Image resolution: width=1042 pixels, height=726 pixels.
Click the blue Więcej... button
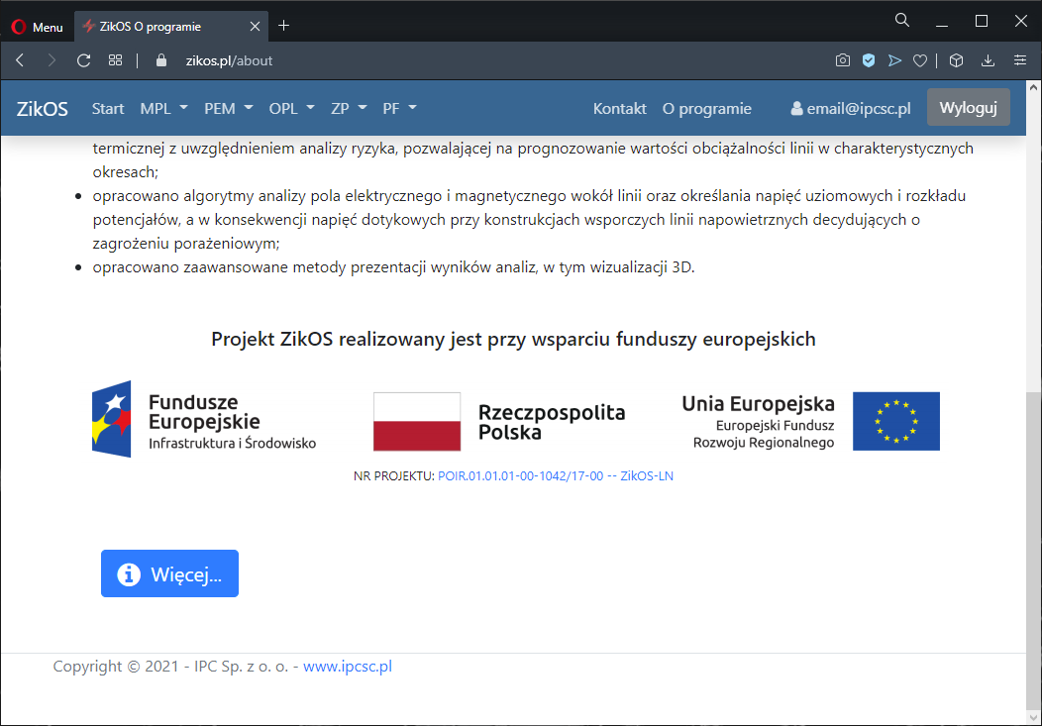tap(169, 574)
